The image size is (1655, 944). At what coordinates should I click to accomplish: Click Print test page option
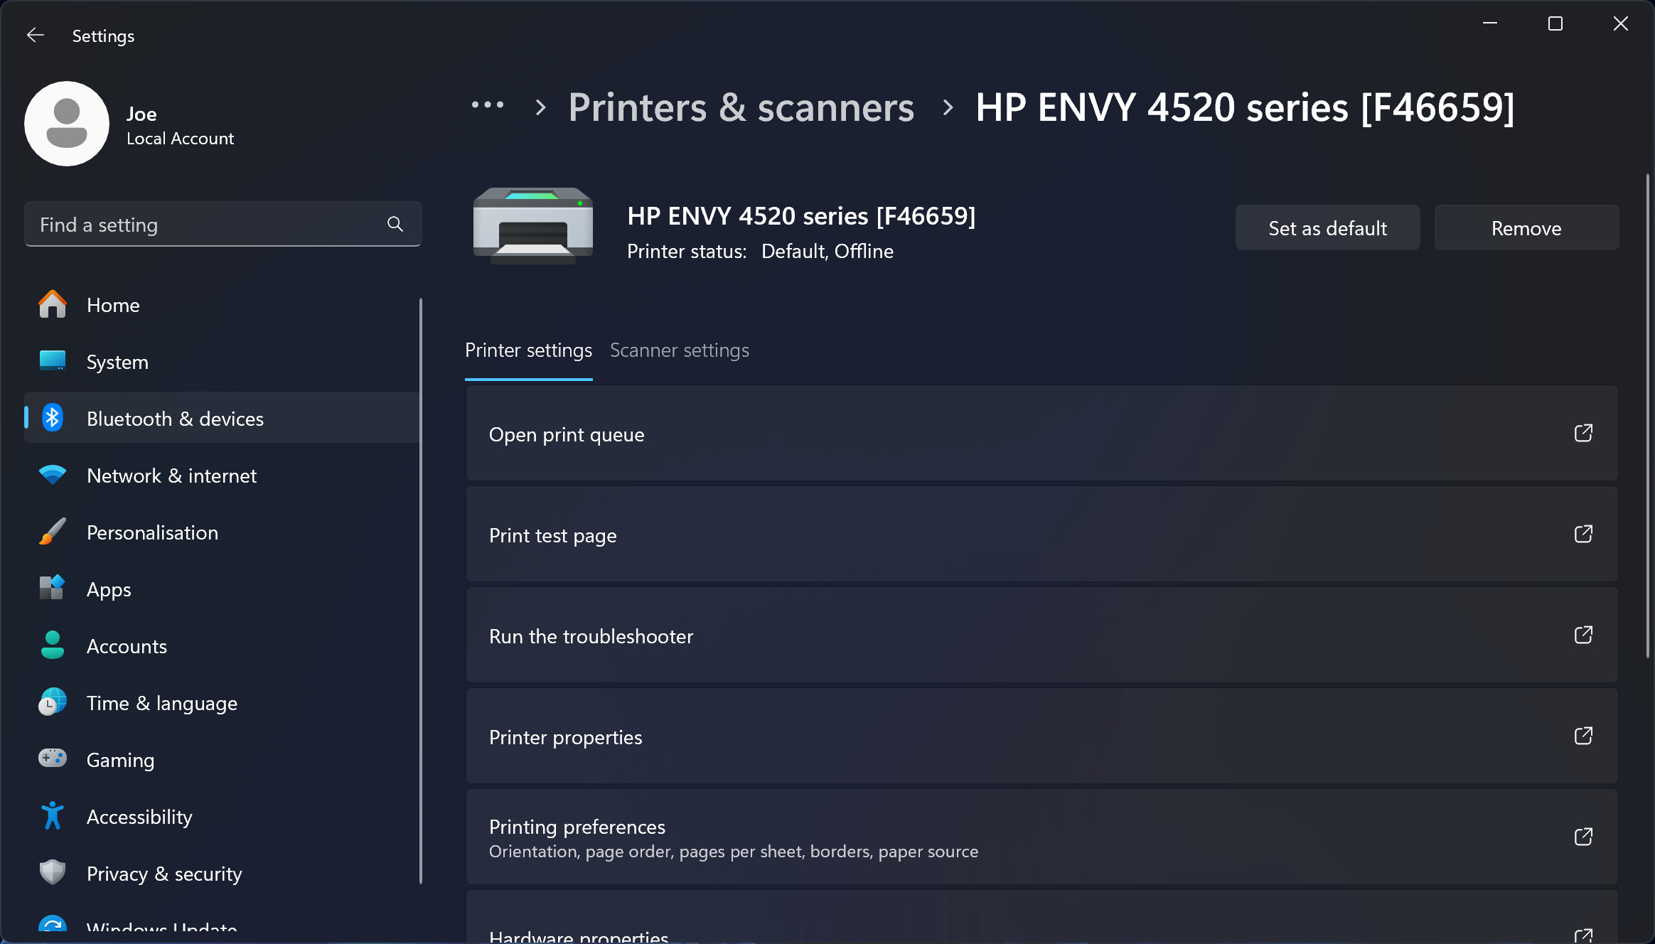pyautogui.click(x=1041, y=535)
